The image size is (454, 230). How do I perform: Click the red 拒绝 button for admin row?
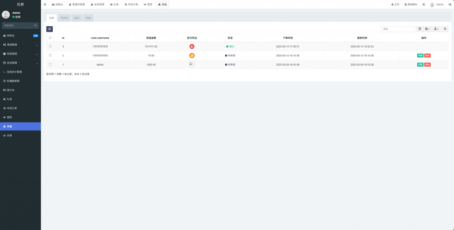427,64
